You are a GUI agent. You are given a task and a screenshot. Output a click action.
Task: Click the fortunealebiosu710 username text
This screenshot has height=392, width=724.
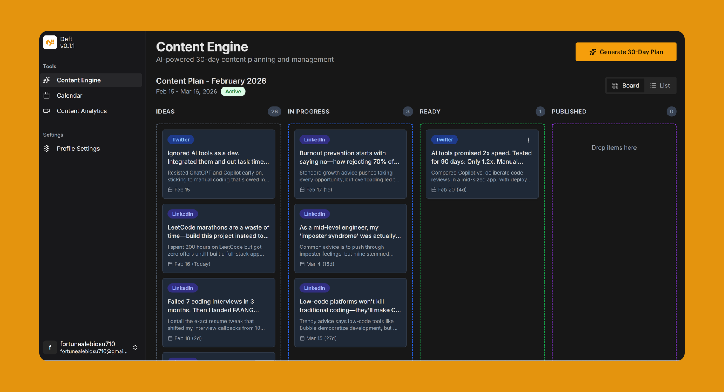click(87, 344)
